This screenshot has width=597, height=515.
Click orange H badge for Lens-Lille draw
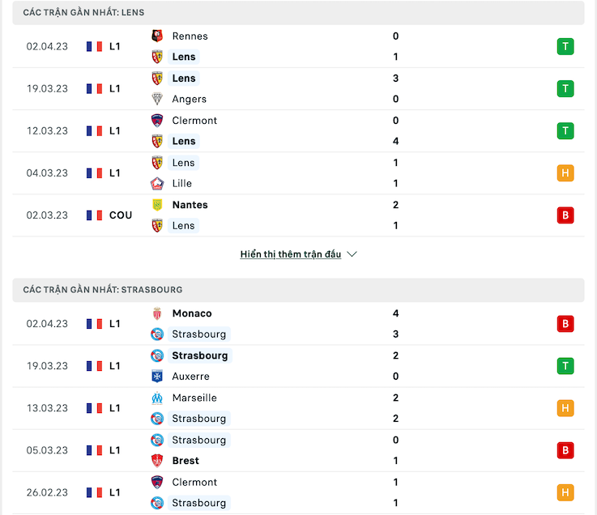[565, 172]
